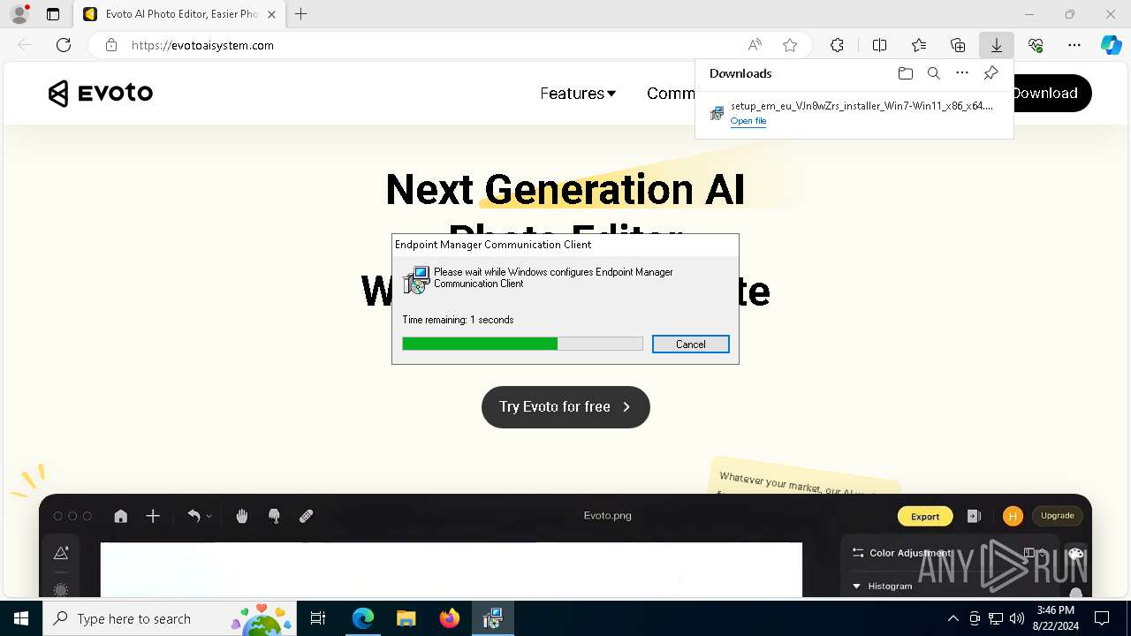Click Open file link for downloaded installer

(748, 121)
